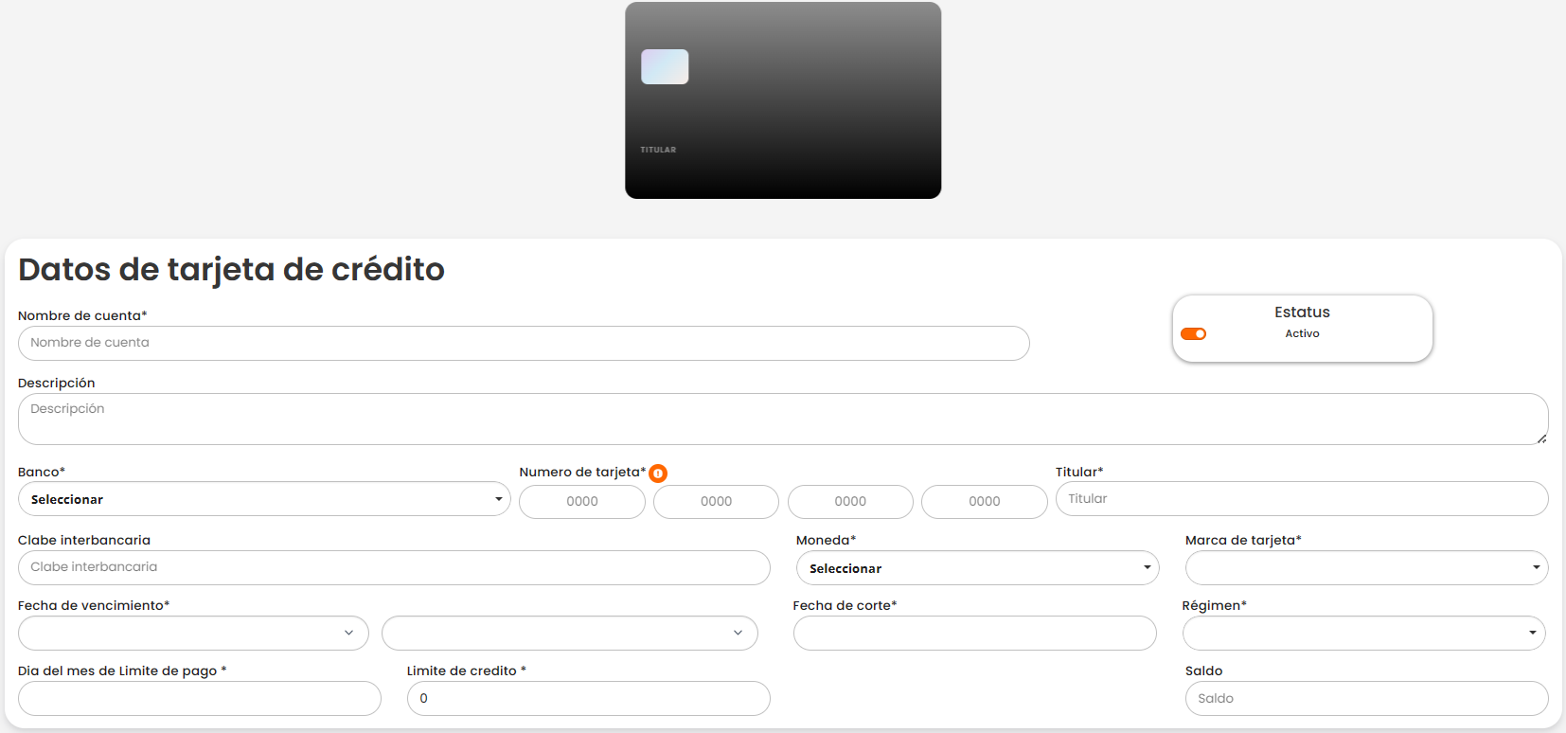Click the Nombre de cuenta field
Image resolution: width=1566 pixels, height=733 pixels.
click(x=524, y=343)
